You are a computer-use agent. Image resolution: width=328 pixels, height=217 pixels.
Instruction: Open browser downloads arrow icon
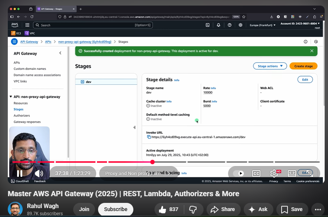[x=272, y=17]
